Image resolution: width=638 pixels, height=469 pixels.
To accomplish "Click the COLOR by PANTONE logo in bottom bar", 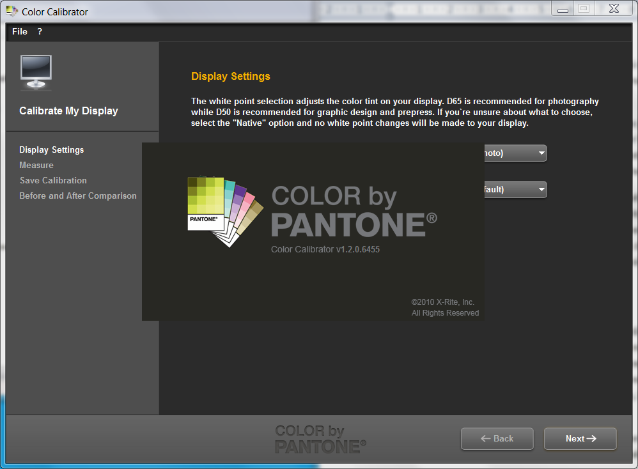I will click(x=320, y=439).
